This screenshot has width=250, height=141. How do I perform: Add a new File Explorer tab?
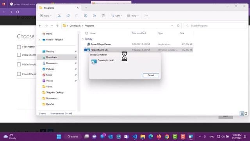coord(86,8)
